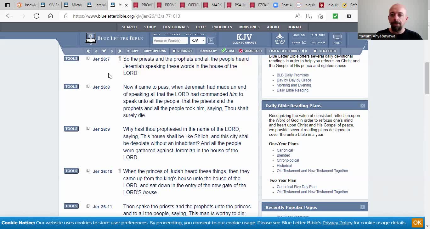Close the Daily Bible Reading Plans panel
Screen dimensions: 430x229
[362, 106]
